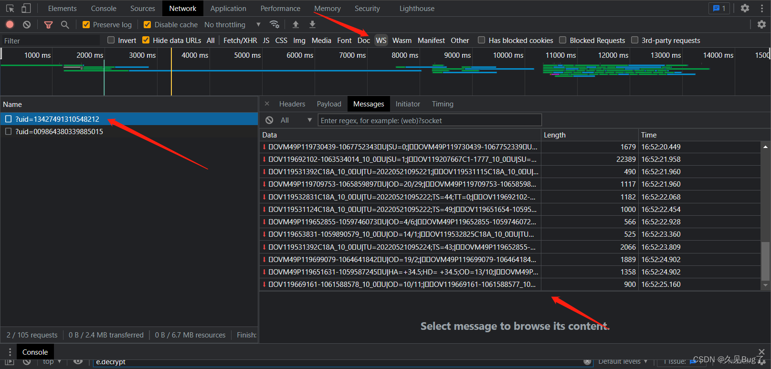This screenshot has width=771, height=369.
Task: Uncheck Hide data URLs checkbox
Action: [146, 40]
